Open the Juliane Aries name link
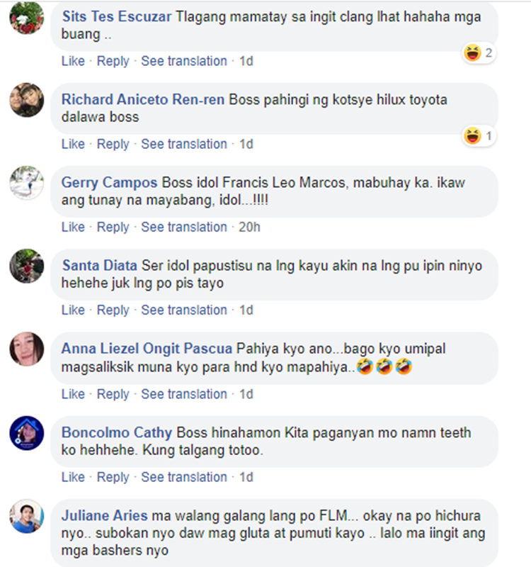This screenshot has height=567, width=531. click(x=104, y=516)
